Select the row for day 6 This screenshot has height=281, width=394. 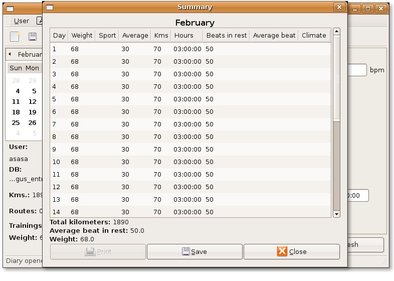[x=190, y=112]
